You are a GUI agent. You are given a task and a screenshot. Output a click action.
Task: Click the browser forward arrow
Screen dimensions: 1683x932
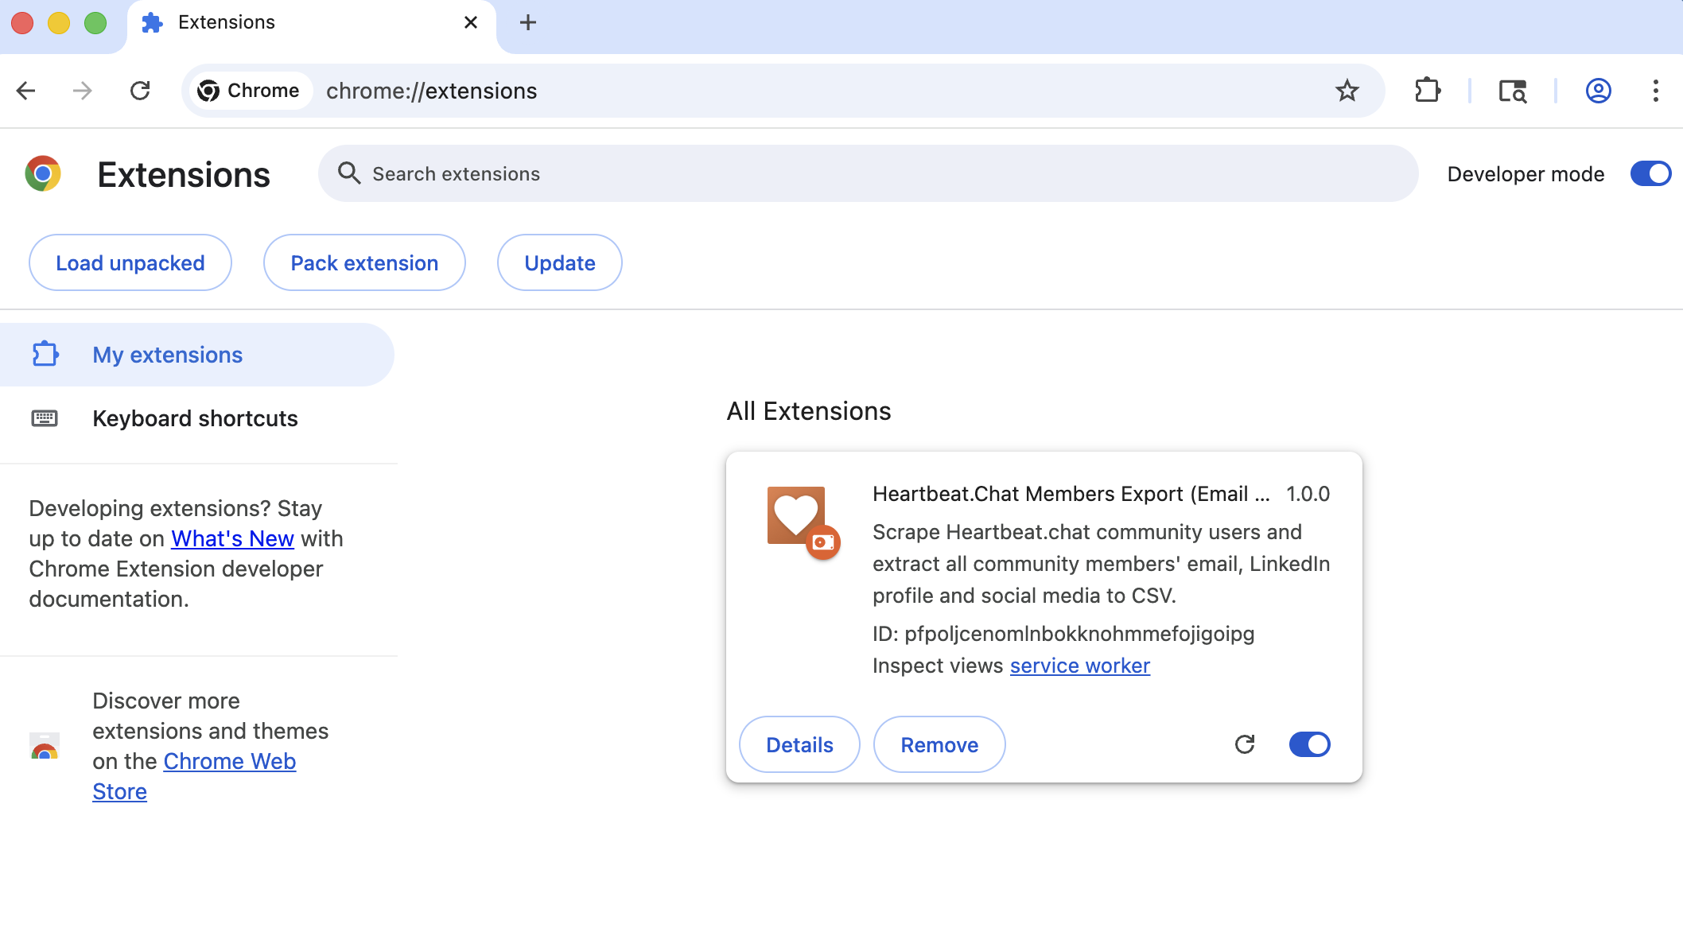(83, 91)
